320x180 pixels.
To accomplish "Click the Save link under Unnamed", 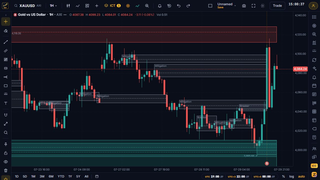I will 220,7.
